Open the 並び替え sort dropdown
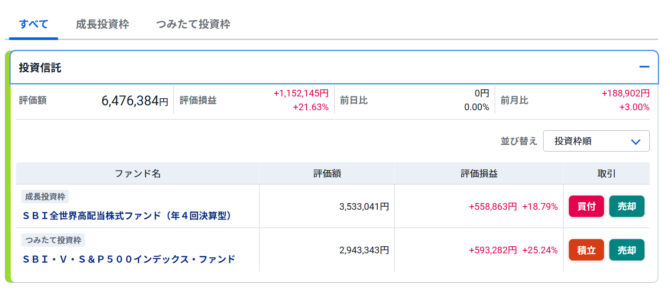This screenshot has height=288, width=664. click(x=596, y=141)
